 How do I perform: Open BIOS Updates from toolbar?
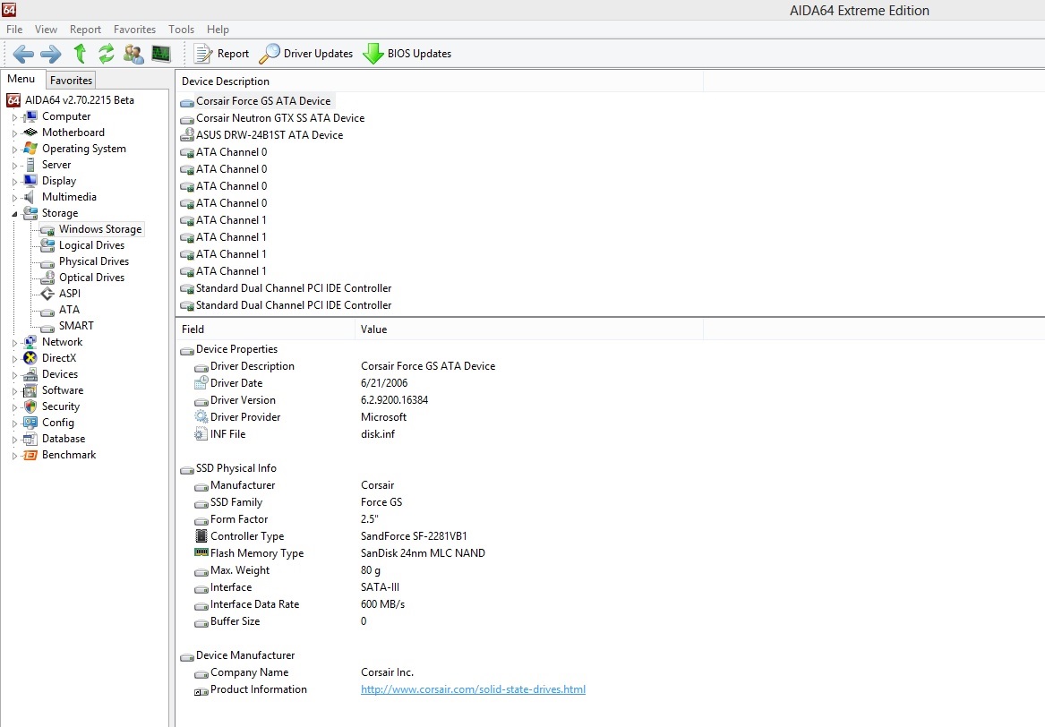pos(407,54)
